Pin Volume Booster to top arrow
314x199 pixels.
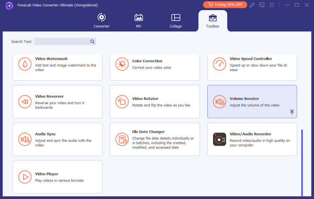292,112
